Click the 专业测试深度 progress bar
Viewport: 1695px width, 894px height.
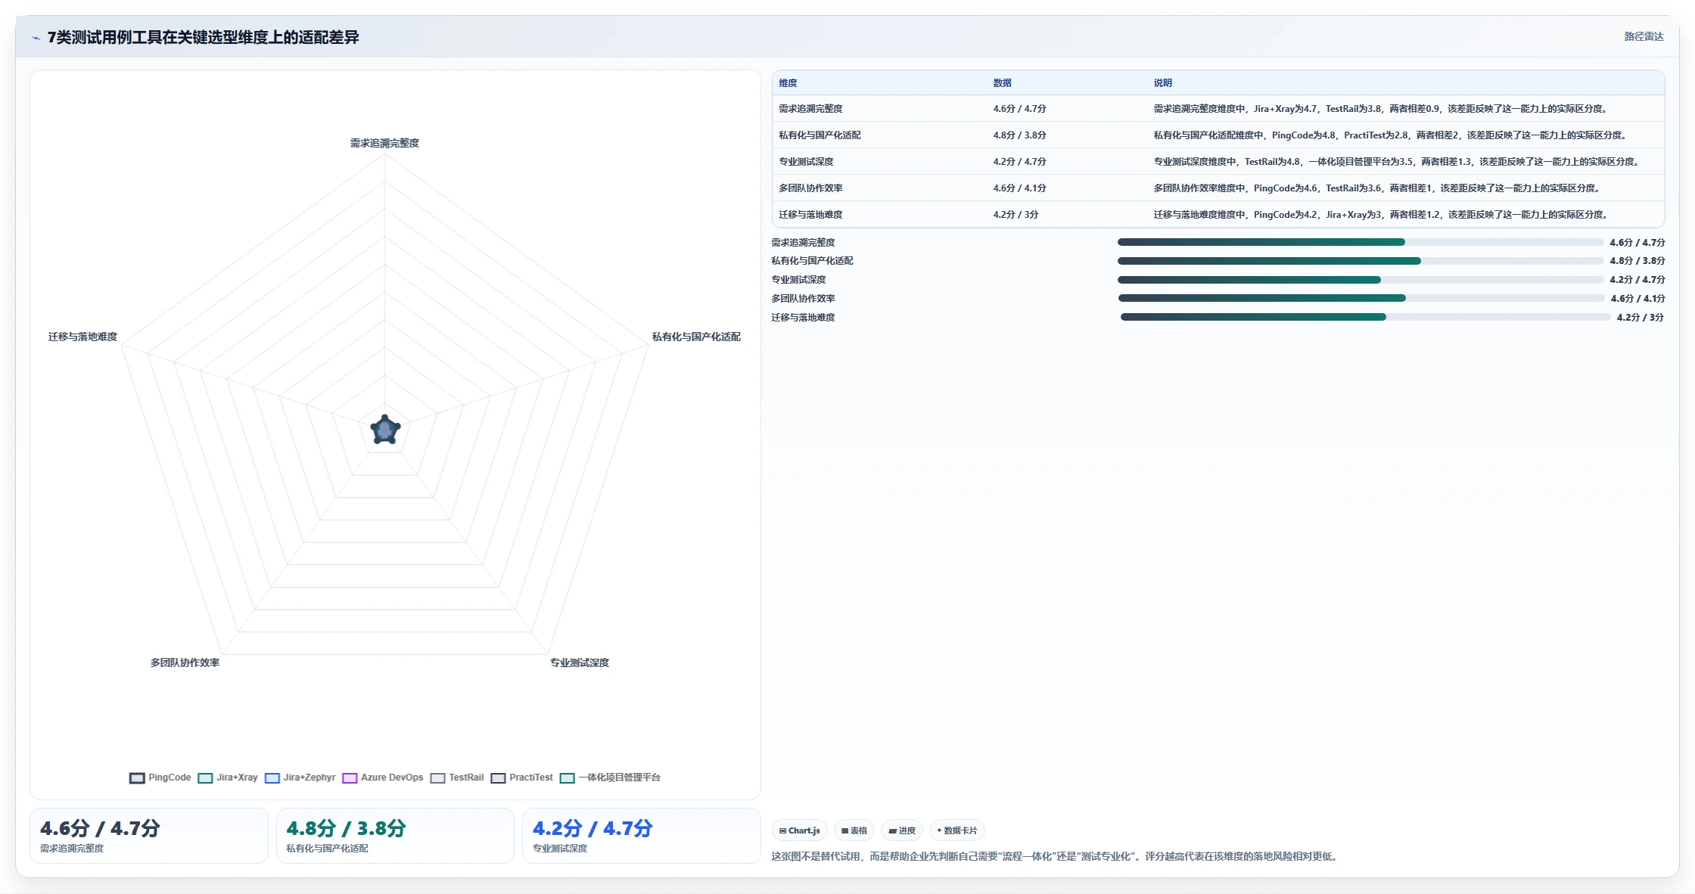coord(1361,280)
